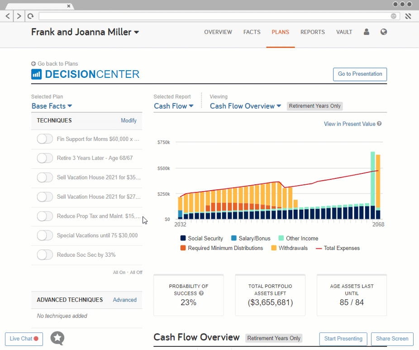Click the Retirement Years Only tag near Viewing
The height and width of the screenshot is (350, 419).
click(x=314, y=106)
